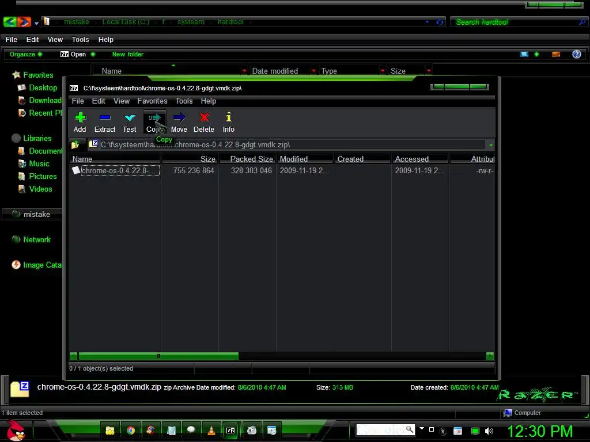Click the Explorer Back arrow button

click(x=10, y=22)
